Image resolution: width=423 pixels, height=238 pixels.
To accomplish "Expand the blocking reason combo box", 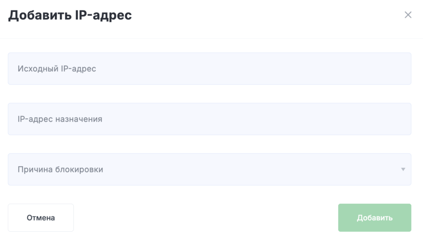I will (209, 170).
